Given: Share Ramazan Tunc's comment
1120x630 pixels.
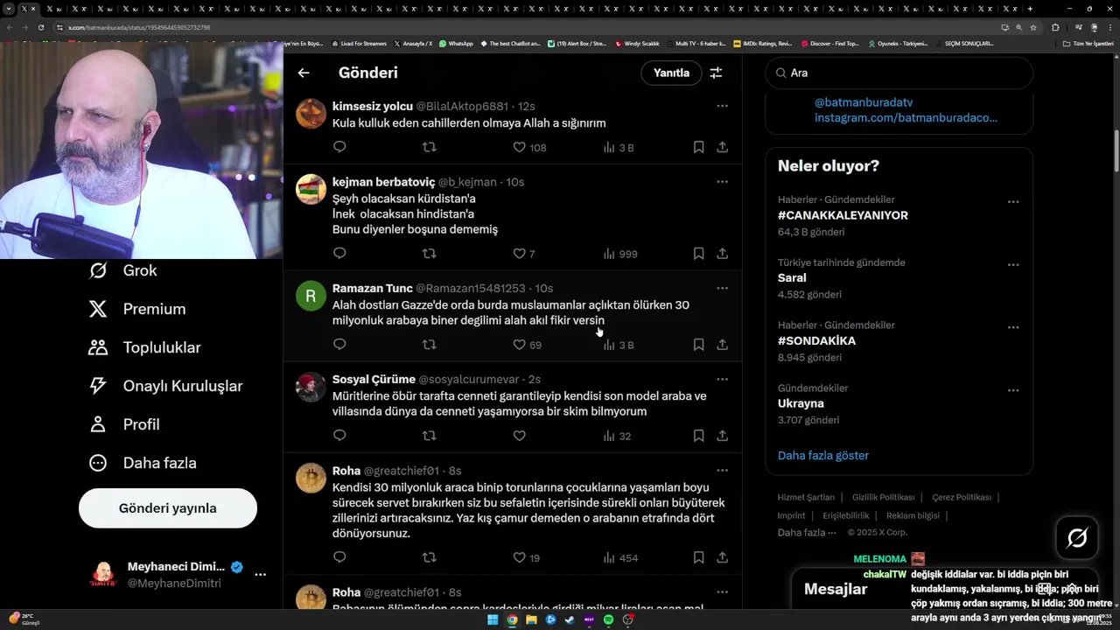Looking at the screenshot, I should 722,345.
